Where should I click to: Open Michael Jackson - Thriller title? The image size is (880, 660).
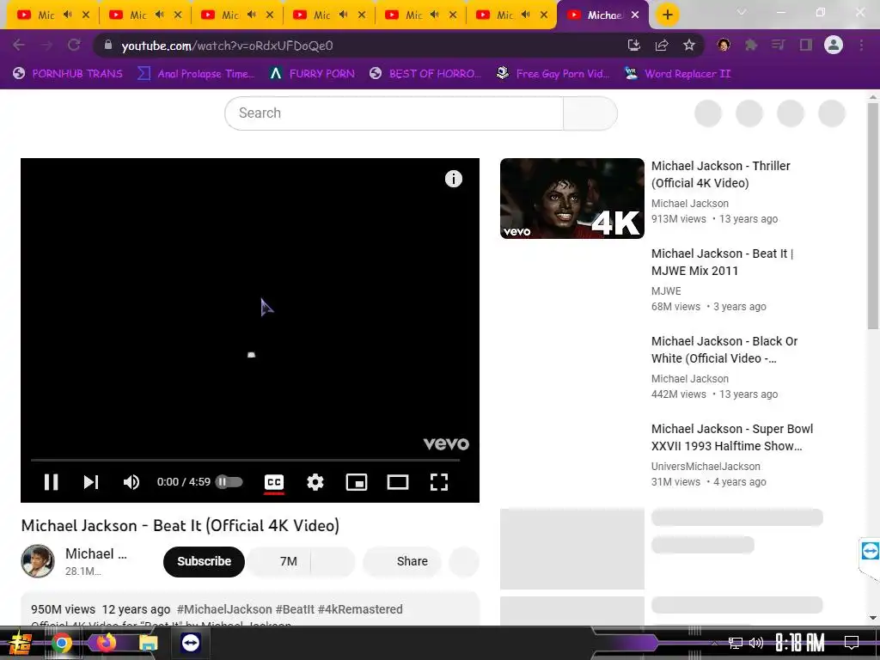[x=721, y=174]
